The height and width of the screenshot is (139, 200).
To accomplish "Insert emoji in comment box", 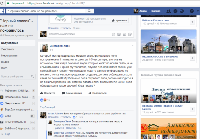I will click(x=113, y=34).
